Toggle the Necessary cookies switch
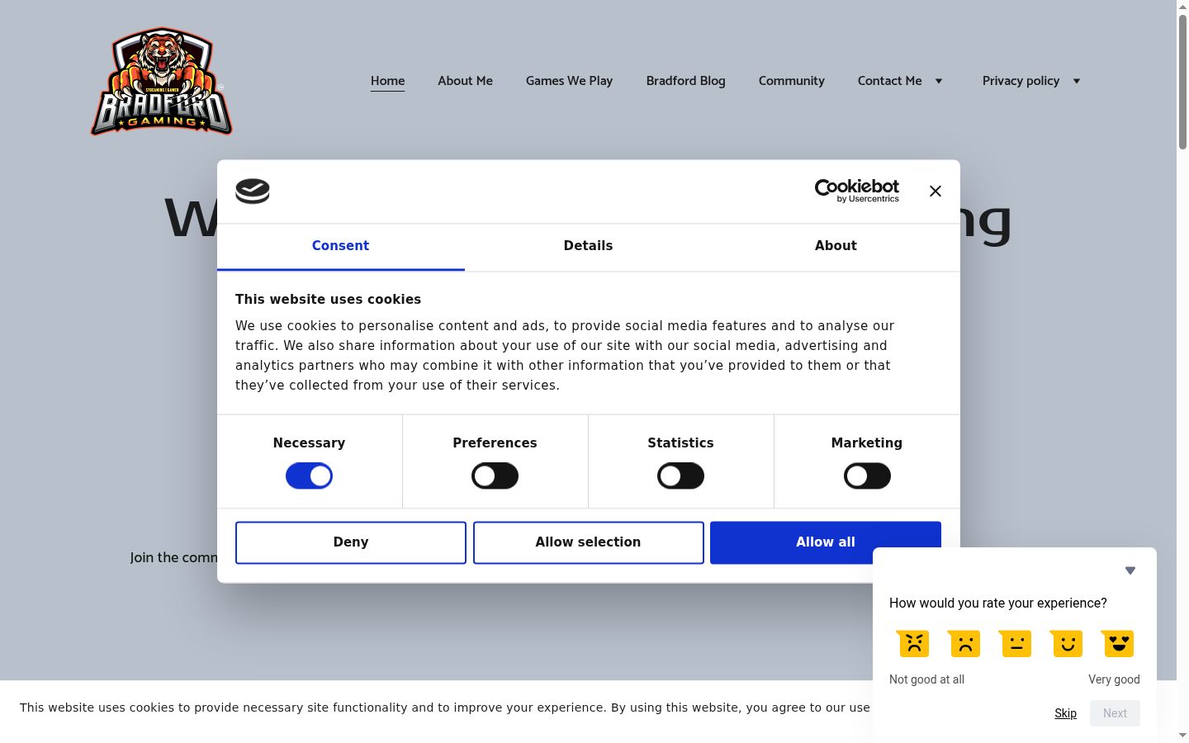Screen dimensions: 1189x743 click(x=309, y=476)
